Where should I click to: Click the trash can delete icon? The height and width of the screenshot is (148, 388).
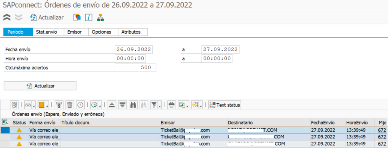pyautogui.click(x=70, y=105)
